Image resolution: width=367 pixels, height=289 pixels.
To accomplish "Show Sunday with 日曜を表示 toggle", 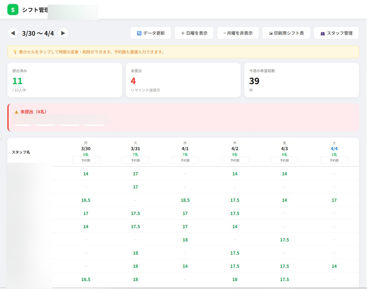I will click(x=194, y=33).
